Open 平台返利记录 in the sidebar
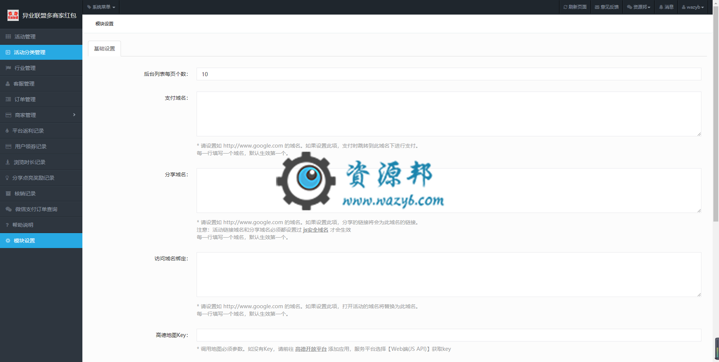 pos(41,131)
